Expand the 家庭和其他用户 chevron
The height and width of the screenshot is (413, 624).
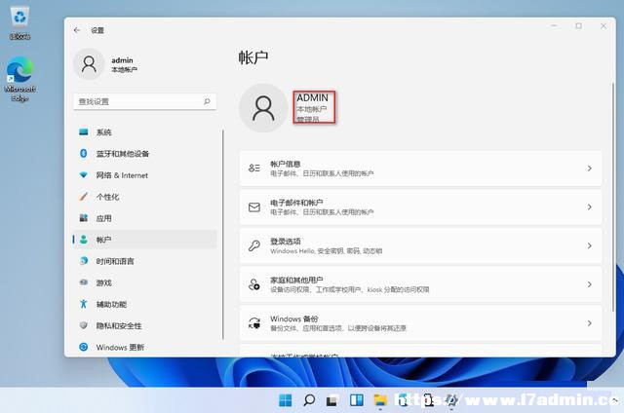tap(589, 284)
